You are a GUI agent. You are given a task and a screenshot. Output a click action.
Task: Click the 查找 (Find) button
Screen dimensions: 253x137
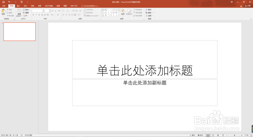tap(149, 10)
